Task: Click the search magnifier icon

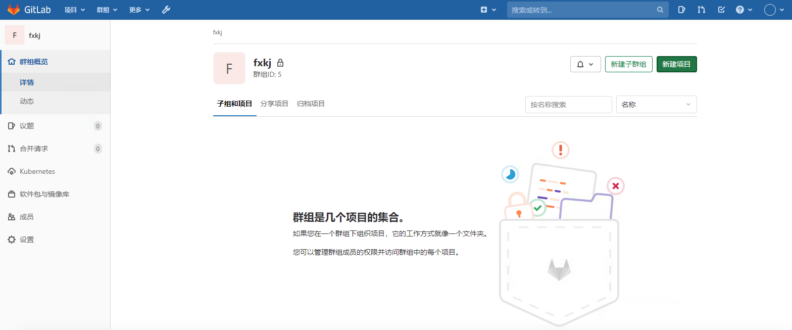Action: 660,10
